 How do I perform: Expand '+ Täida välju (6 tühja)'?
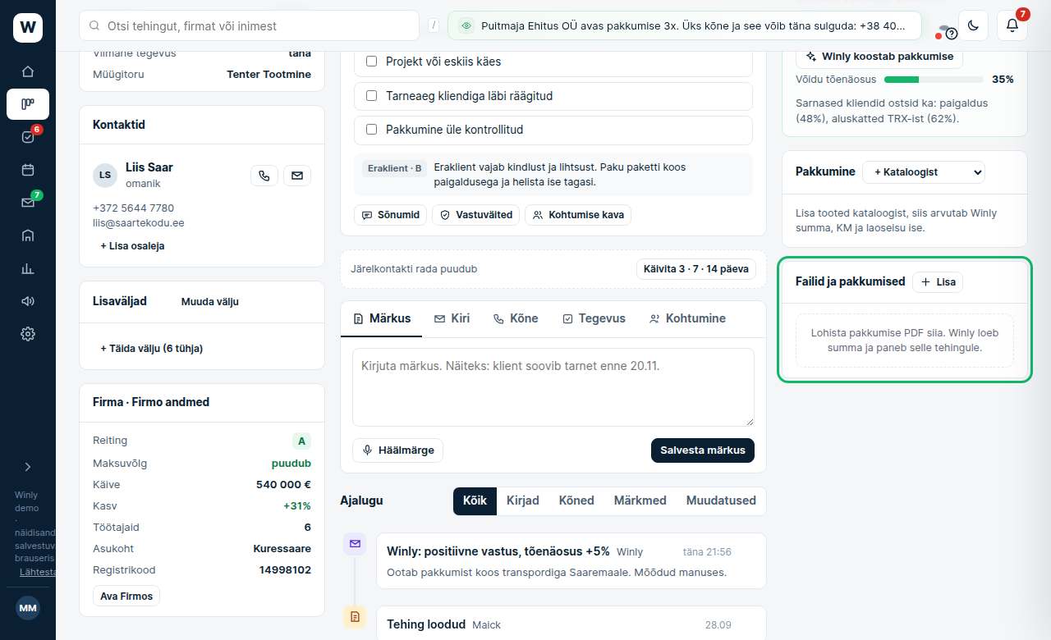tap(151, 348)
